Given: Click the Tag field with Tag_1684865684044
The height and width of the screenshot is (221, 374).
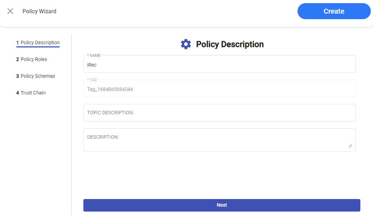Looking at the screenshot, I should pyautogui.click(x=219, y=89).
